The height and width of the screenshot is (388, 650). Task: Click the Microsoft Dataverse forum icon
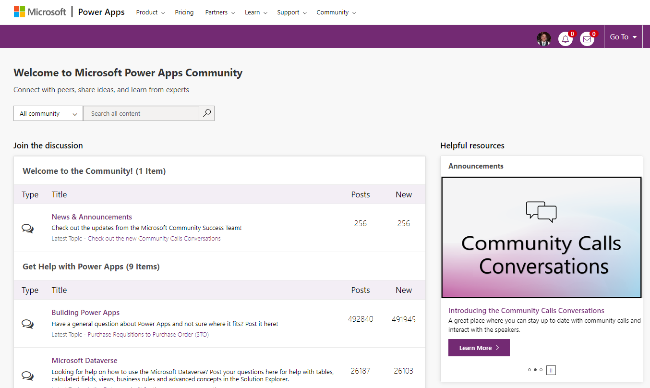pos(28,375)
